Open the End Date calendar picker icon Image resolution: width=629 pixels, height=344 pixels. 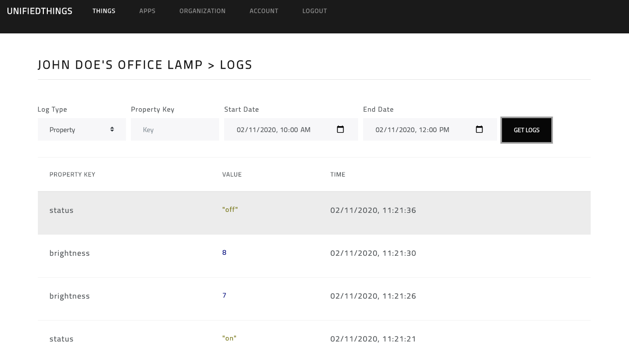pos(480,130)
